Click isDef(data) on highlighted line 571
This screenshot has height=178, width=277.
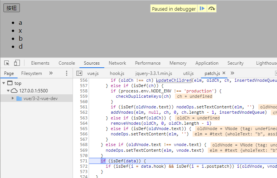(x=125, y=161)
